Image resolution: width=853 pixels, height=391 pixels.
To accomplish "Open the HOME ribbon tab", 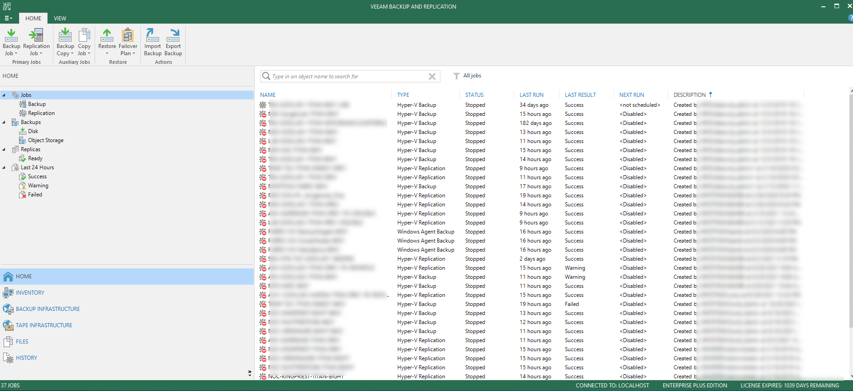I will point(33,19).
